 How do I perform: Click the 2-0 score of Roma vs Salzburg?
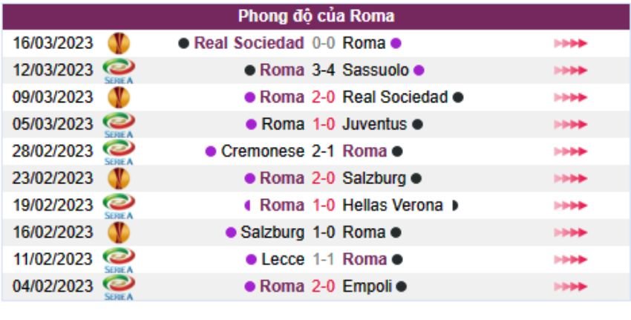click(324, 178)
